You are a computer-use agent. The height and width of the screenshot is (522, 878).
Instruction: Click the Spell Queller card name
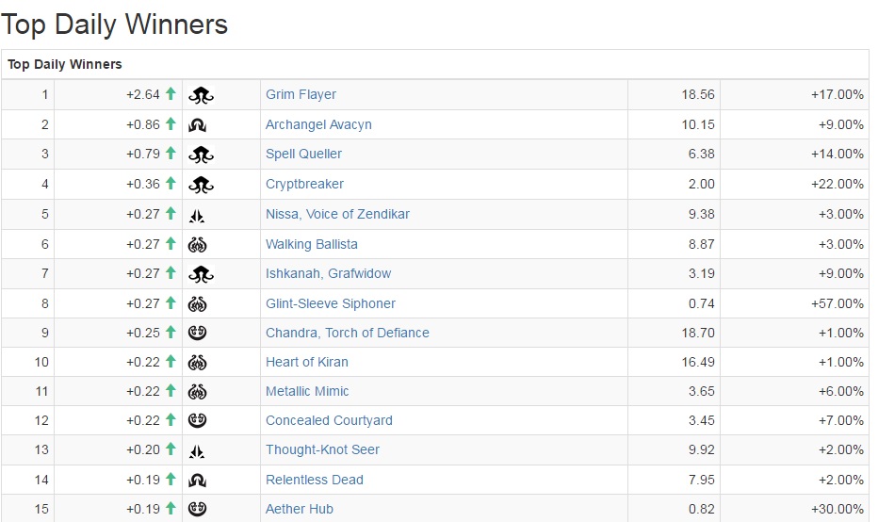[303, 154]
